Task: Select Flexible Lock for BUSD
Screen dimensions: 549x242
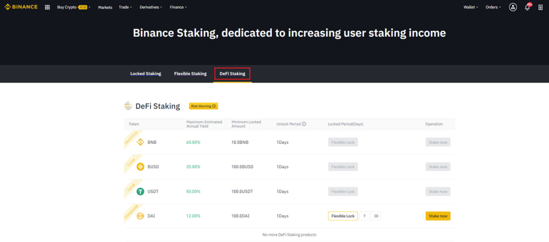Action: pos(343,167)
